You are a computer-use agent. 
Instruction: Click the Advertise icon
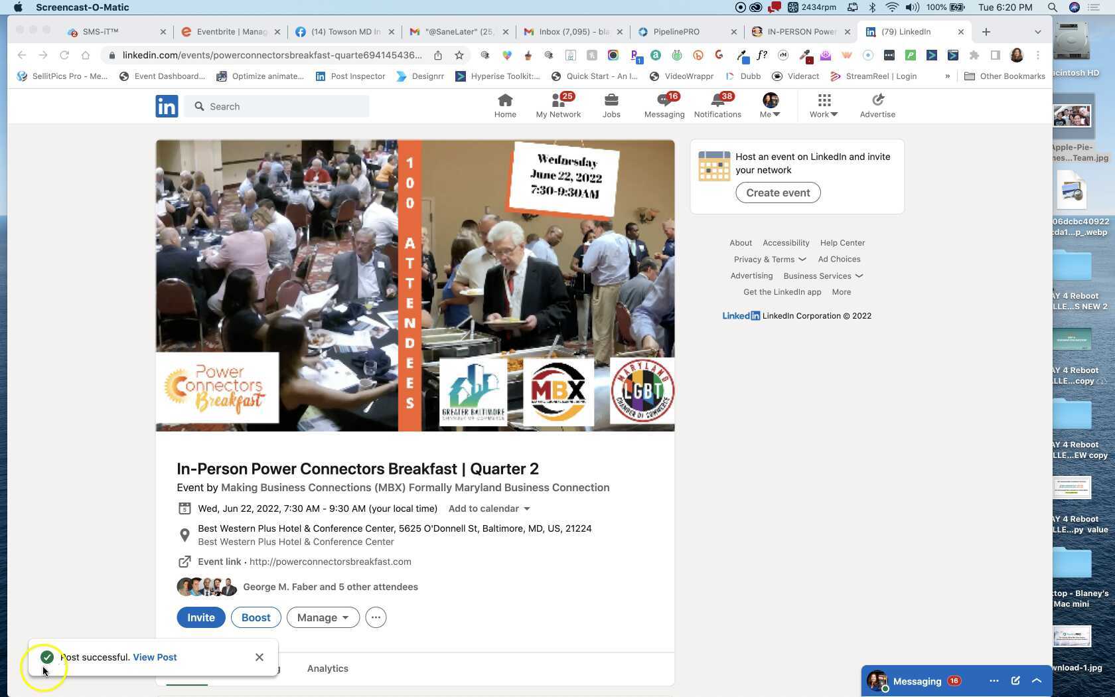point(877,101)
